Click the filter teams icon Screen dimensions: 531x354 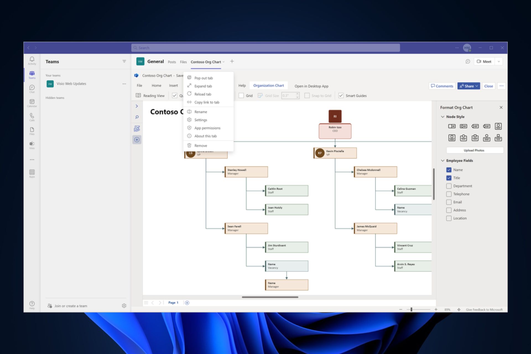coord(124,61)
